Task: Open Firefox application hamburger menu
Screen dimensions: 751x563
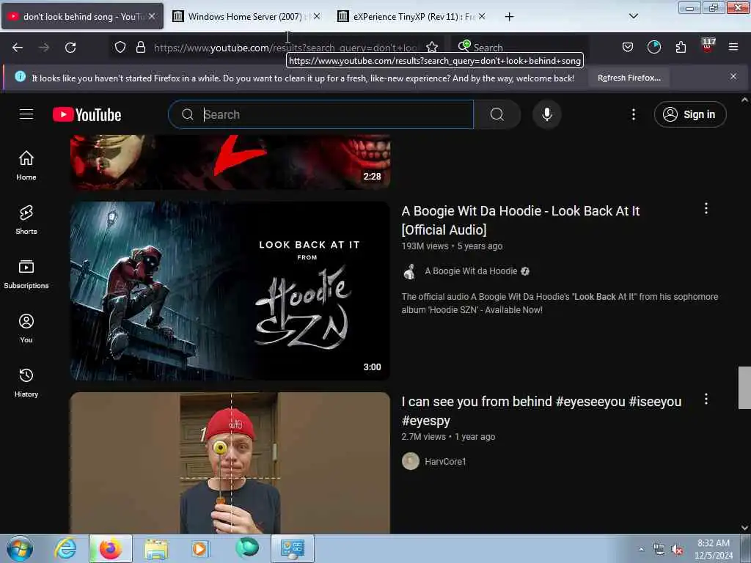Action: (733, 47)
